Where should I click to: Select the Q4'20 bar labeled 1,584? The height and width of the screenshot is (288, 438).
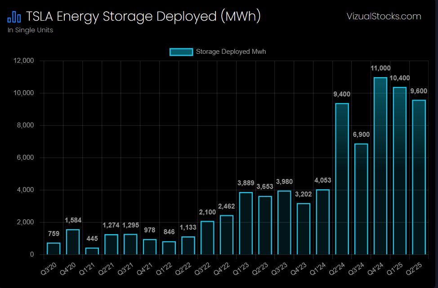coord(73,242)
